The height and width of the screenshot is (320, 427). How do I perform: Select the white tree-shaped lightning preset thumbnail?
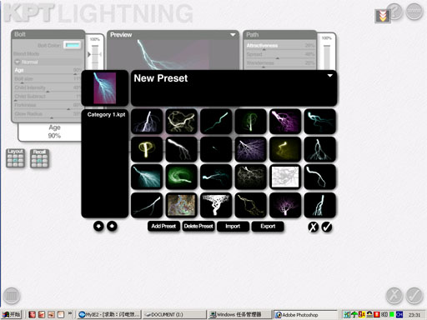[x=216, y=205]
